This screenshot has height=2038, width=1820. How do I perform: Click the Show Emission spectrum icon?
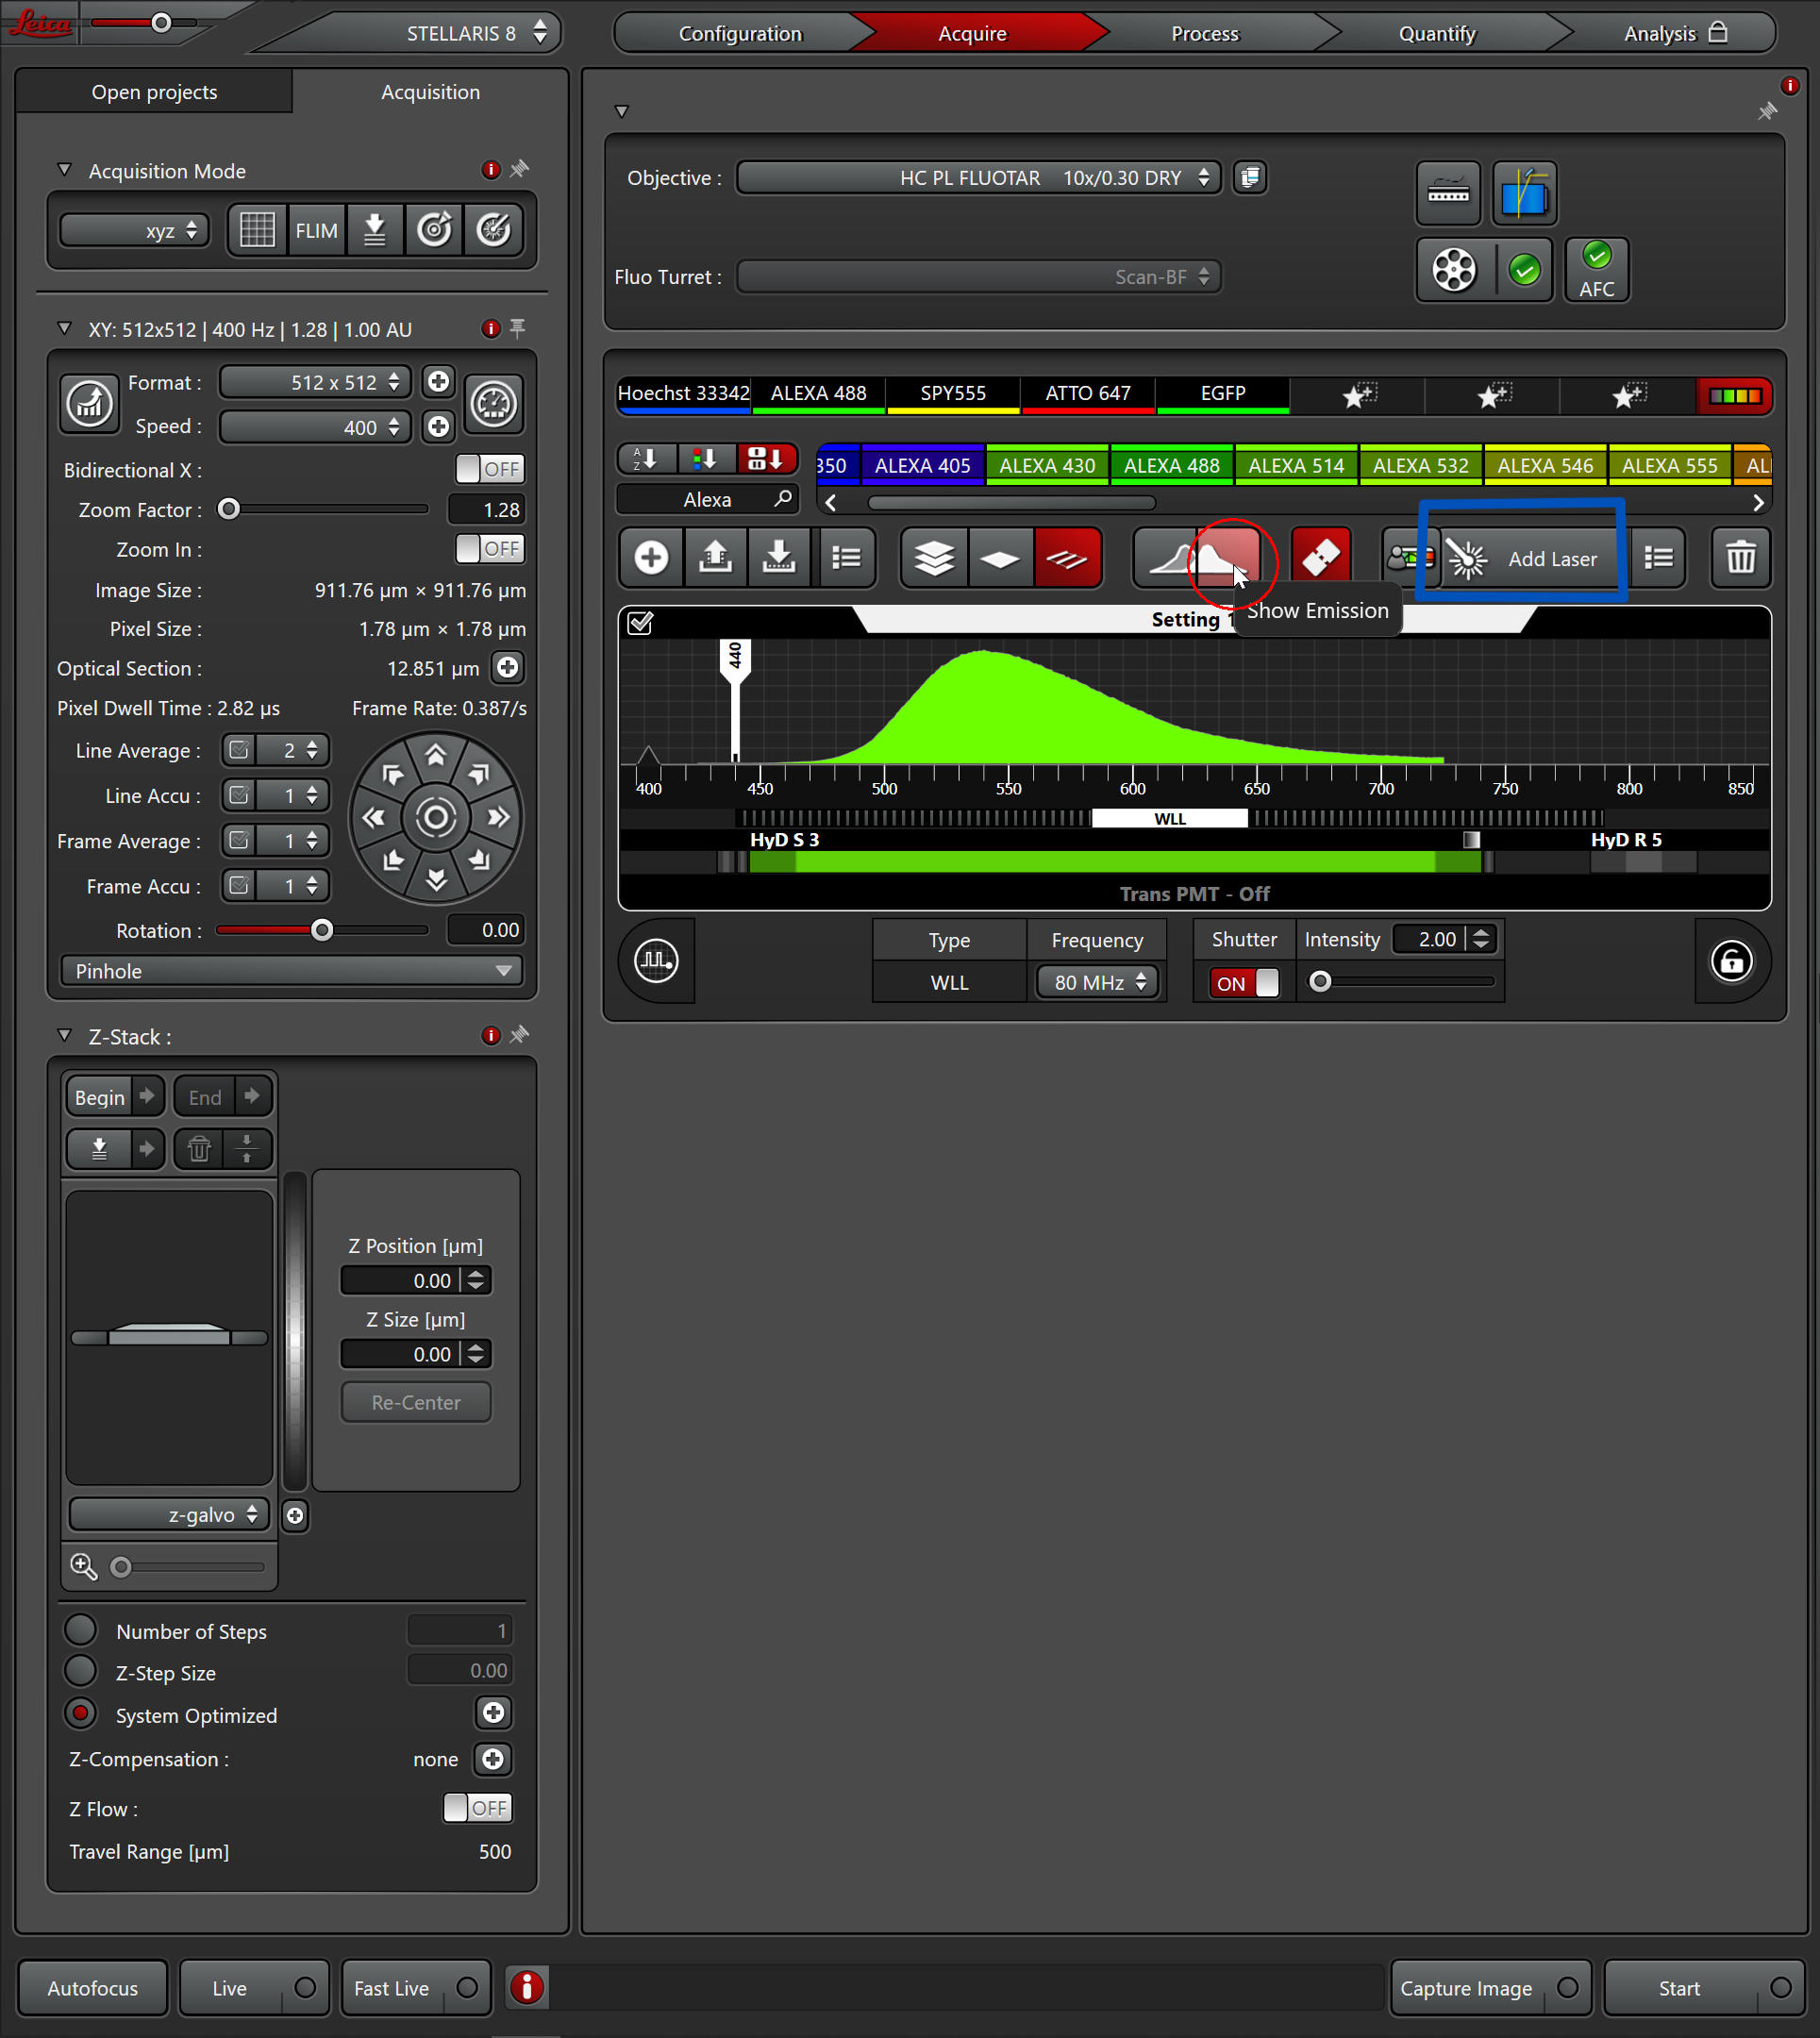(x=1228, y=558)
